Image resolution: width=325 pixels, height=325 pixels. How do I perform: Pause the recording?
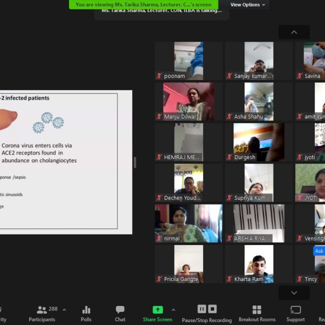pyautogui.click(x=202, y=309)
